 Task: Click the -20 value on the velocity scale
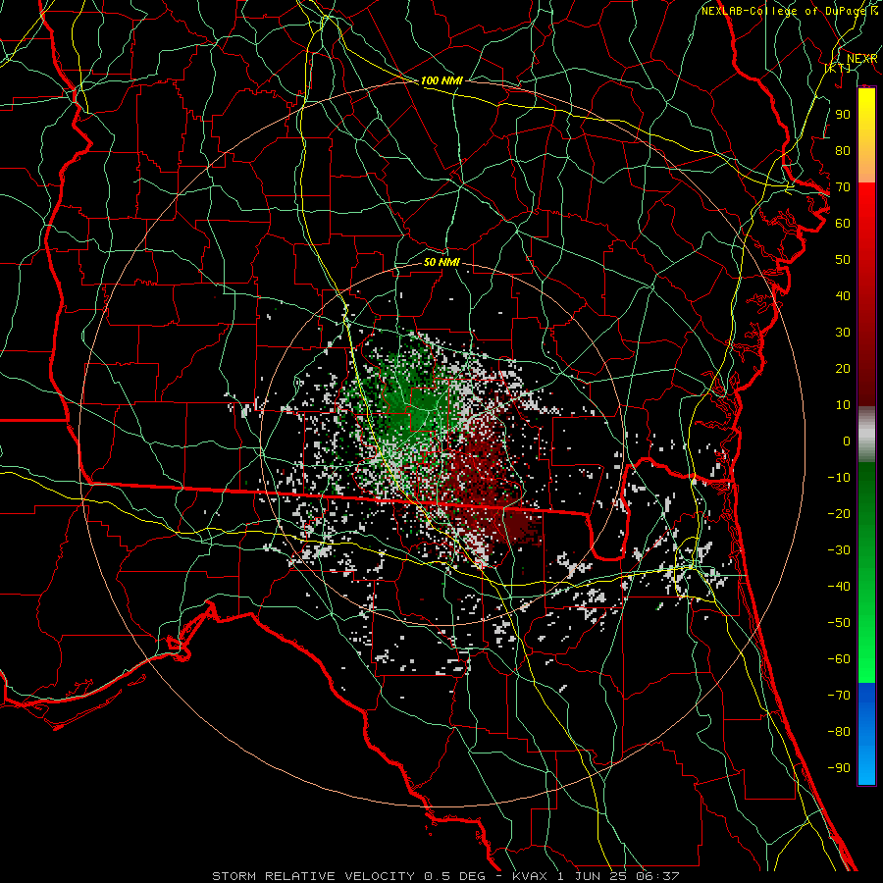click(839, 514)
